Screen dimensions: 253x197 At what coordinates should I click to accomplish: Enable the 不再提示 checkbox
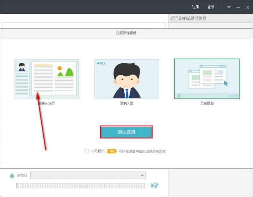pos(86,151)
